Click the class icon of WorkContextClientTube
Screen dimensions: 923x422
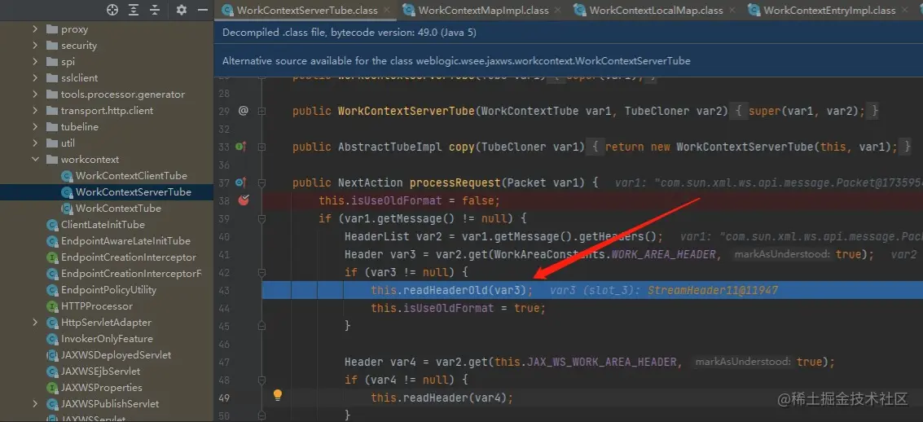pos(67,175)
